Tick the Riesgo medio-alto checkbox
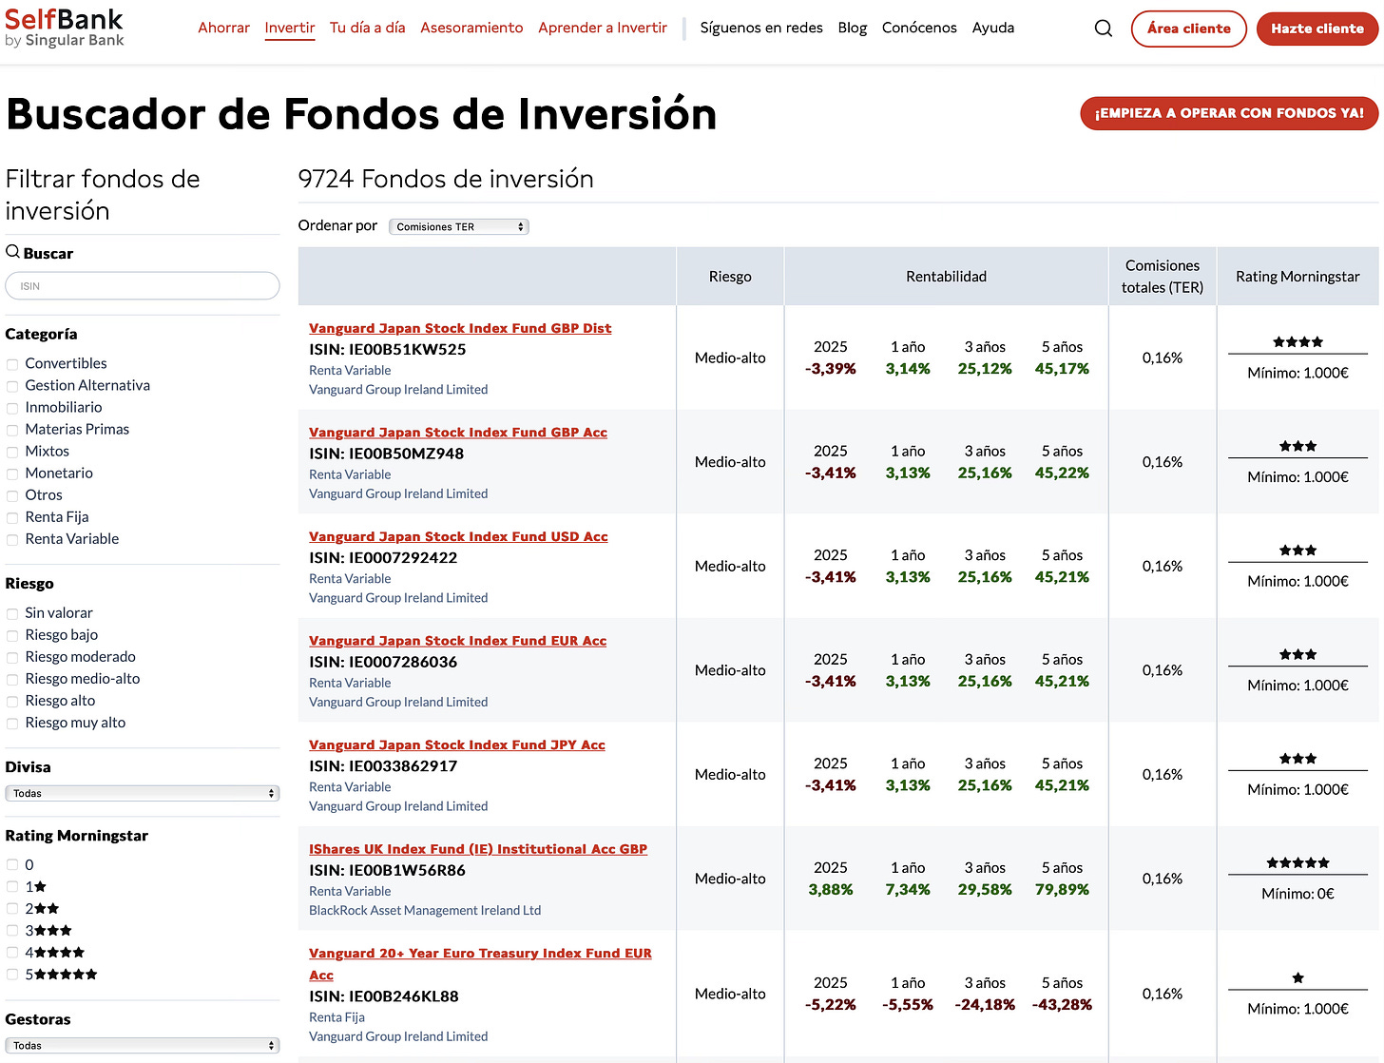 click(x=12, y=679)
